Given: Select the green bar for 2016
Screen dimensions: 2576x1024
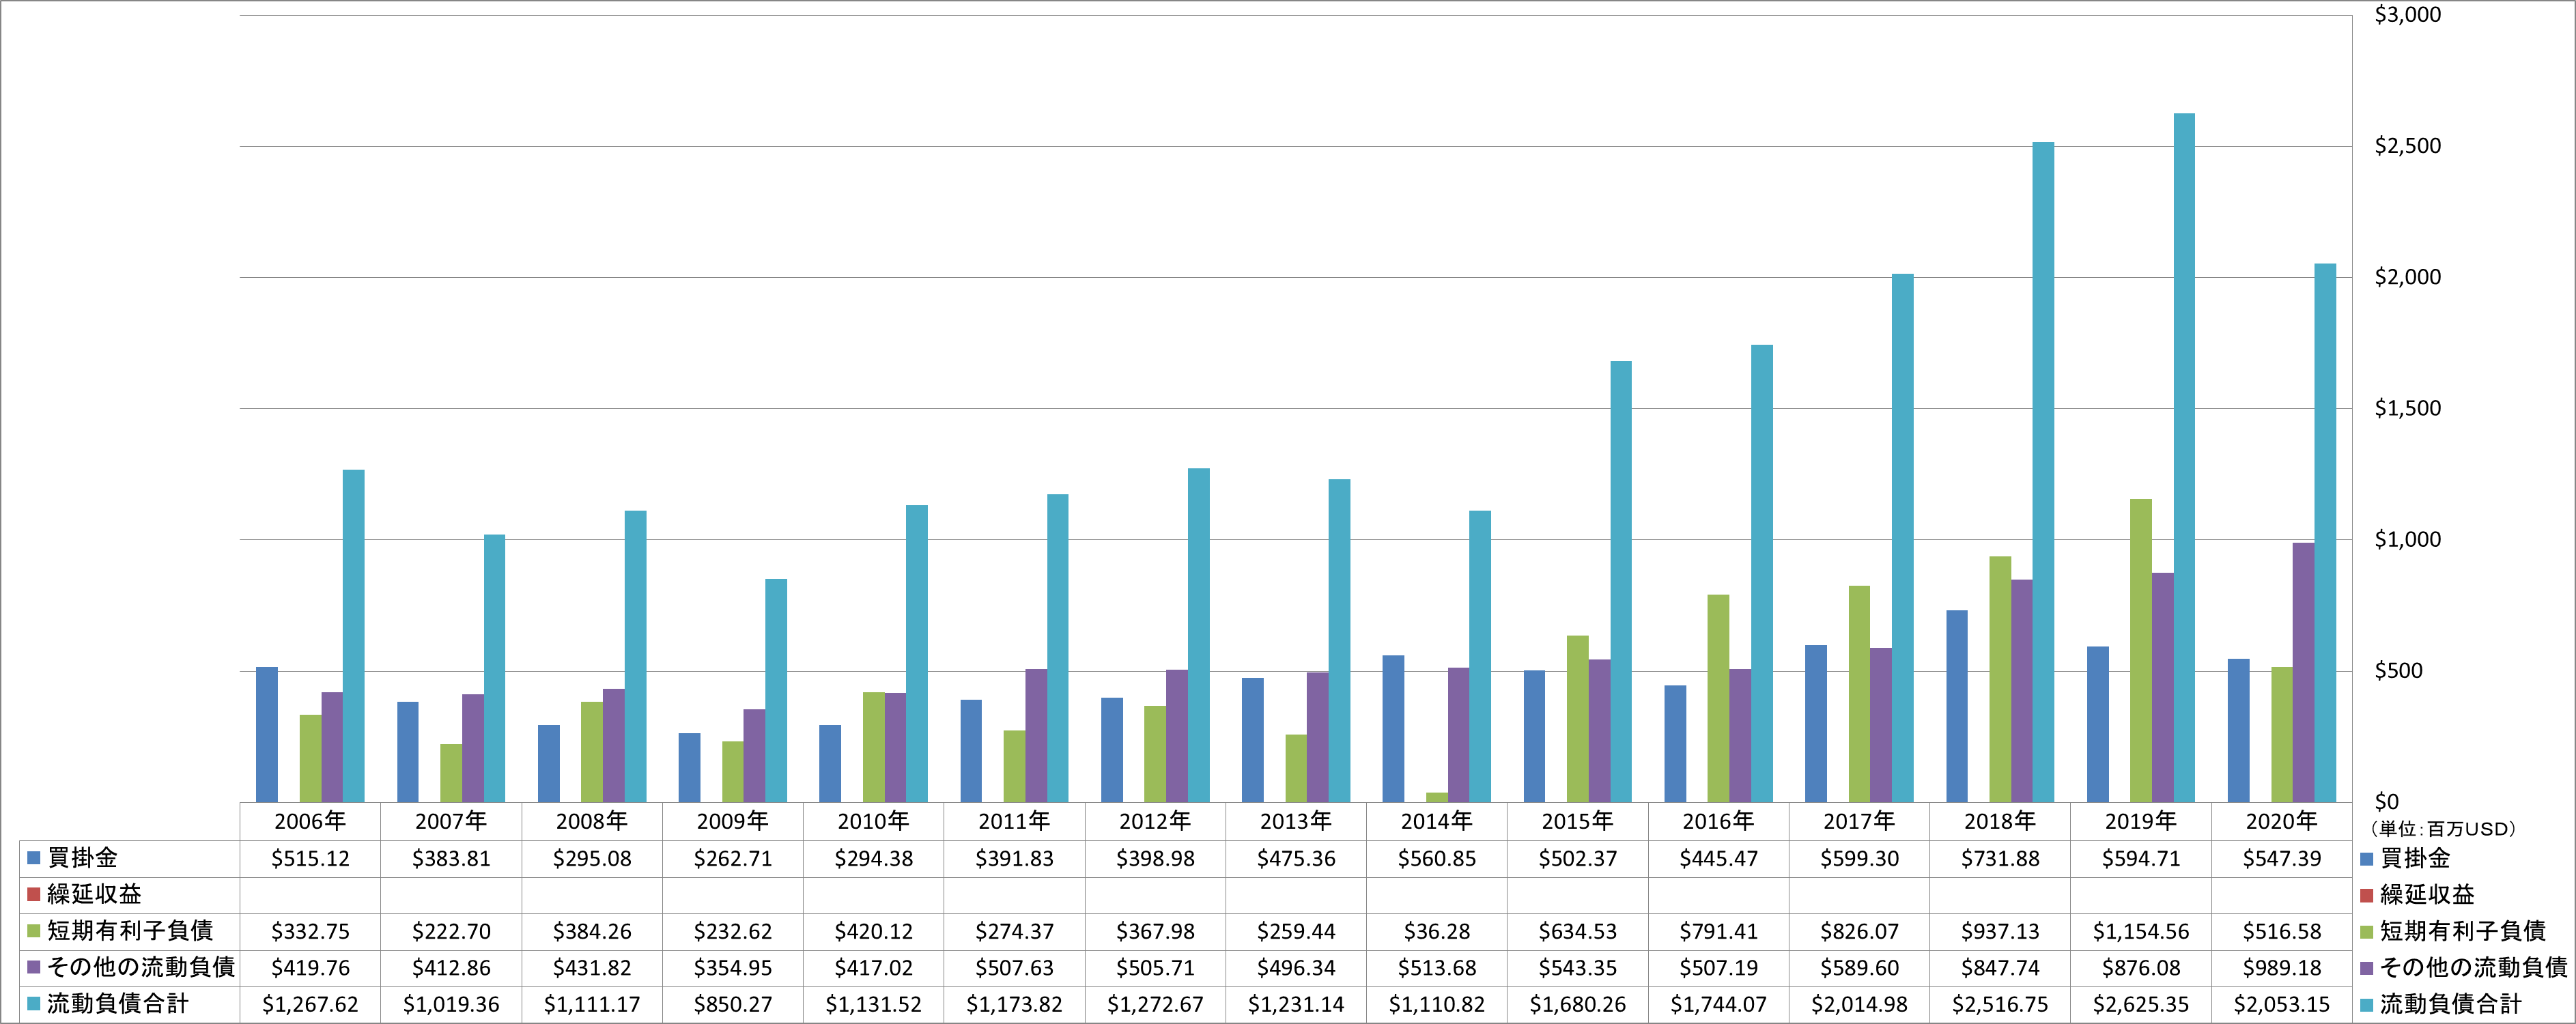Looking at the screenshot, I should tap(1718, 698).
